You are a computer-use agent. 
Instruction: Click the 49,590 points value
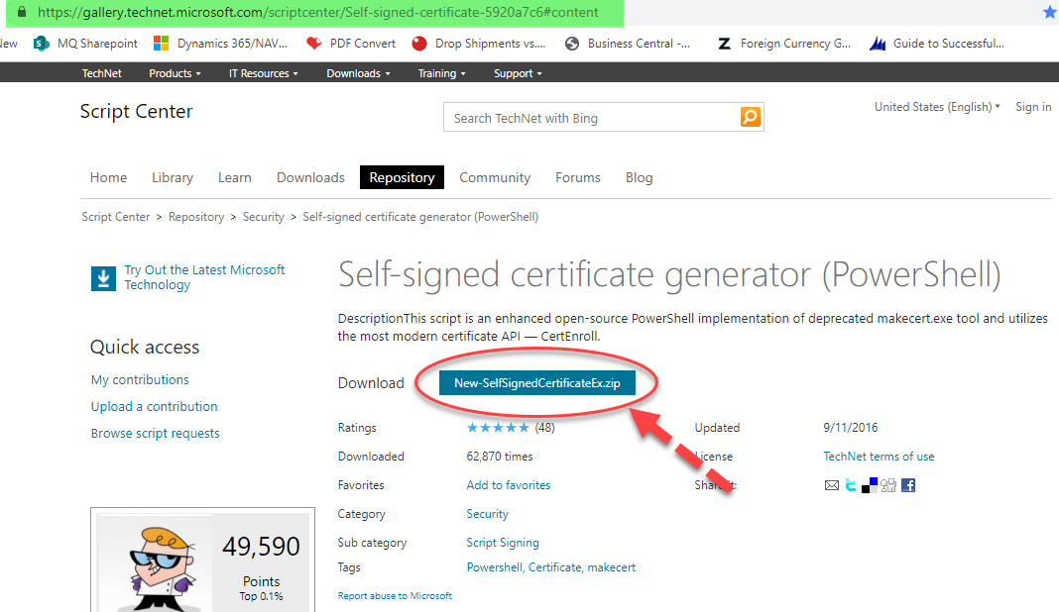point(261,547)
